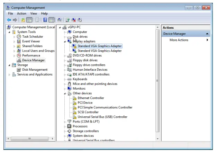The image size is (217, 152).
Task: Collapse the vGPU-PC root node
Action: click(60, 27)
